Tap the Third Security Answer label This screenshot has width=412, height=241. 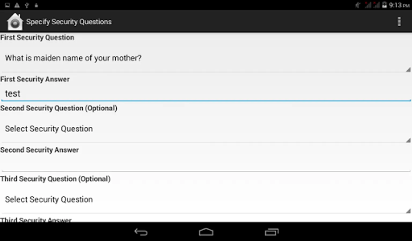[36, 220]
